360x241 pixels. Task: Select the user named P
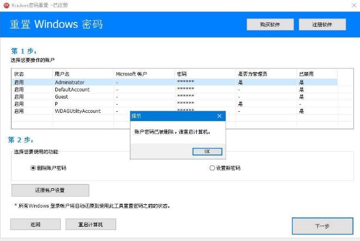click(x=174, y=104)
